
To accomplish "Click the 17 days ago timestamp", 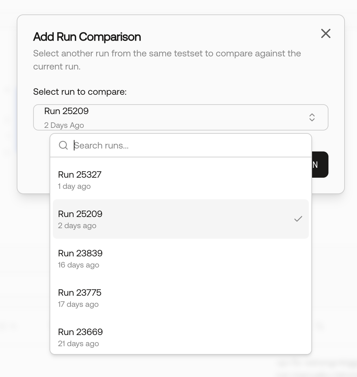I will pos(78,305).
